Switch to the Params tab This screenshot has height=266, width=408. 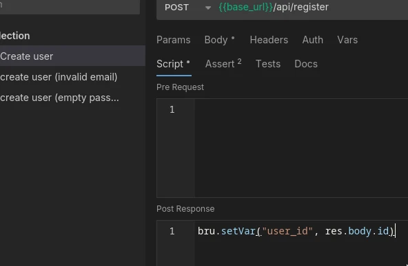tap(173, 40)
